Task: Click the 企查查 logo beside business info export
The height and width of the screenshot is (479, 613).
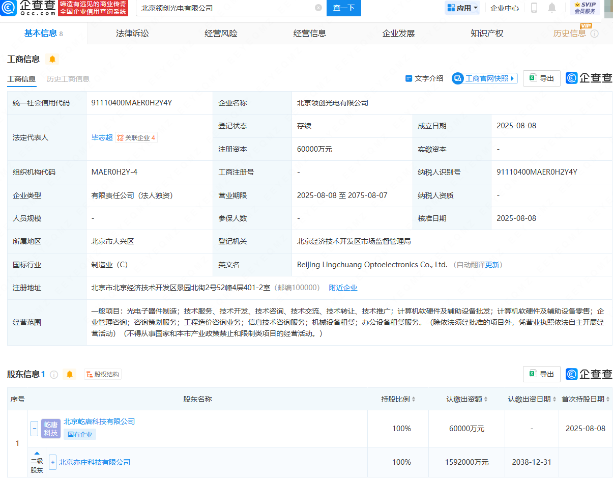Action: point(589,78)
